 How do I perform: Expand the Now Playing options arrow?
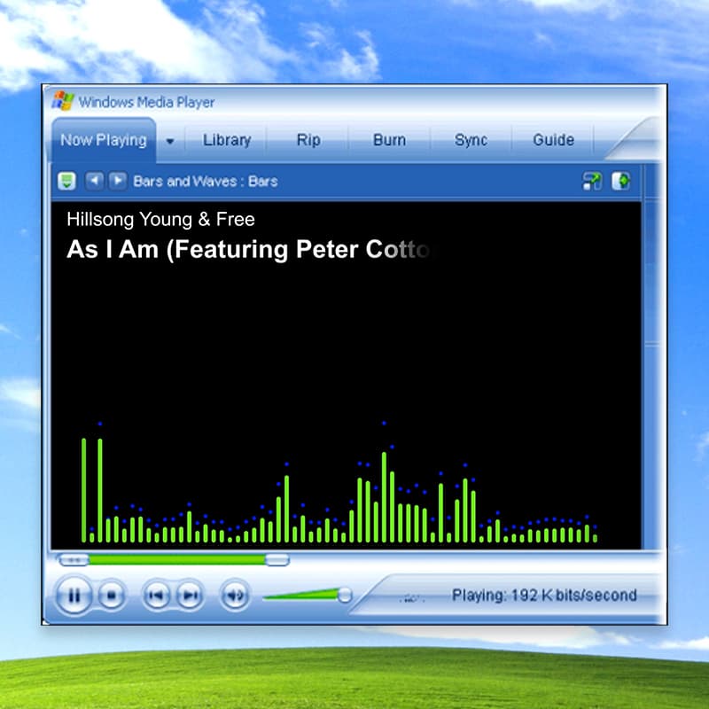coord(170,141)
